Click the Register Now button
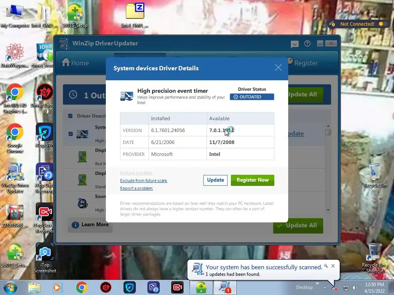 coord(252,180)
